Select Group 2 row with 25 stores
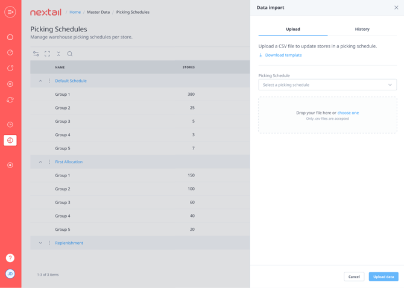 tap(140, 108)
